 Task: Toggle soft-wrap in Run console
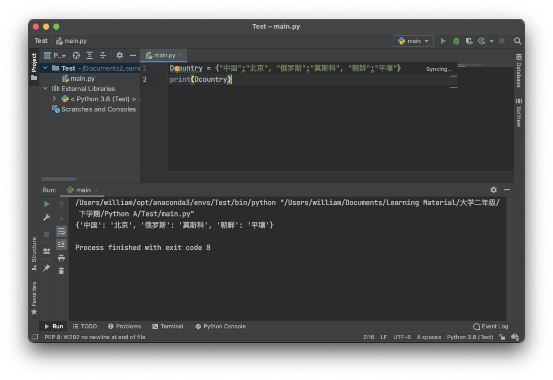(x=61, y=231)
